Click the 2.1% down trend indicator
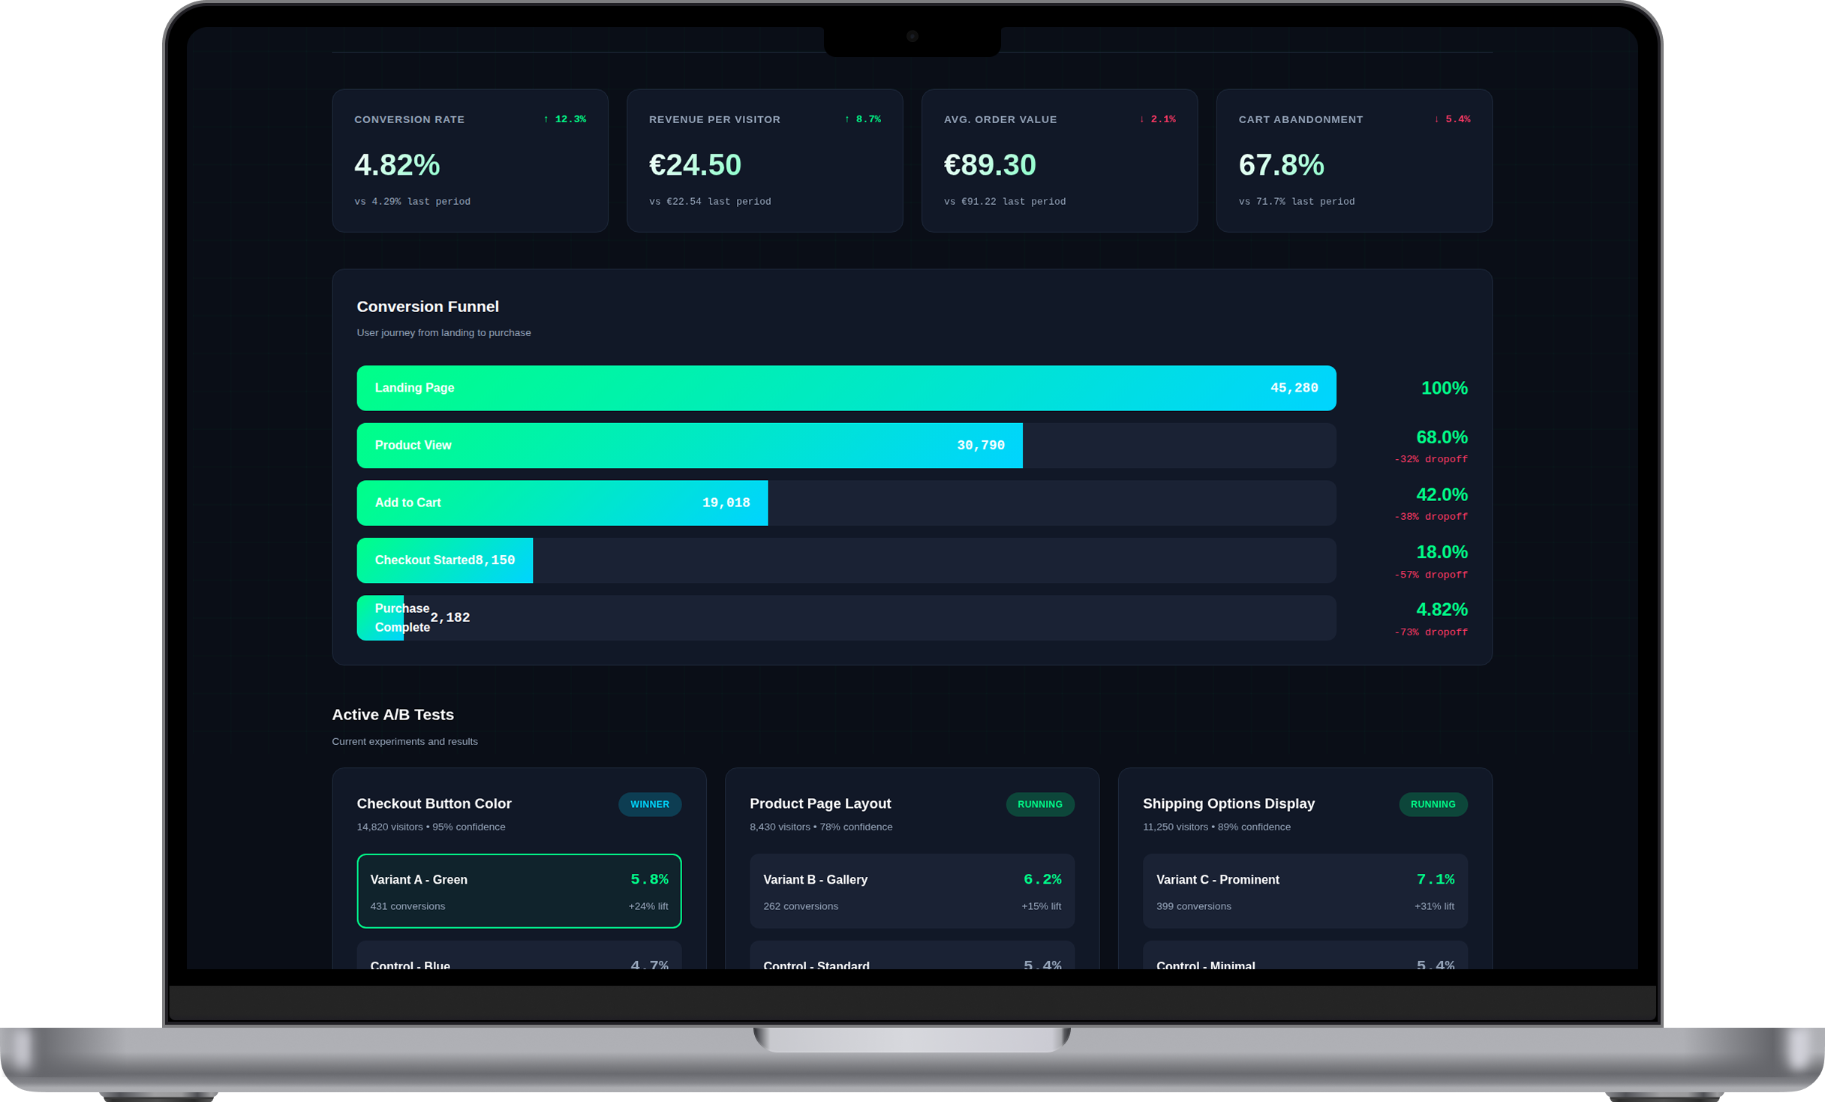The width and height of the screenshot is (1825, 1102). 1157,119
